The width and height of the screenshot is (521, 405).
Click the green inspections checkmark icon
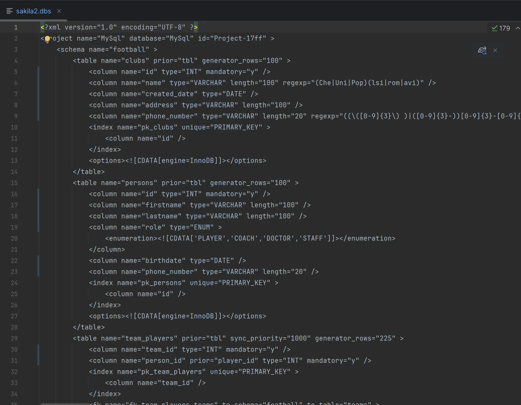click(494, 28)
